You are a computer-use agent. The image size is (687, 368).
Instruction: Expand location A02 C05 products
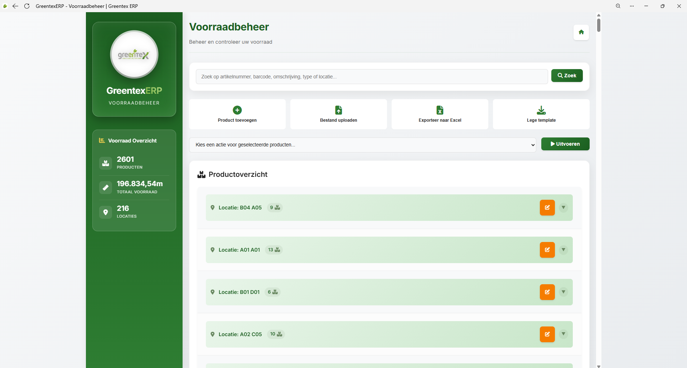[563, 334]
